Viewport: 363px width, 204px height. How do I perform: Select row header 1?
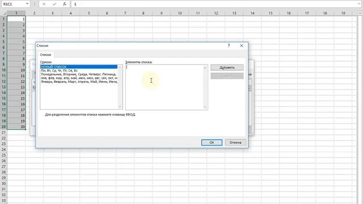click(3, 19)
